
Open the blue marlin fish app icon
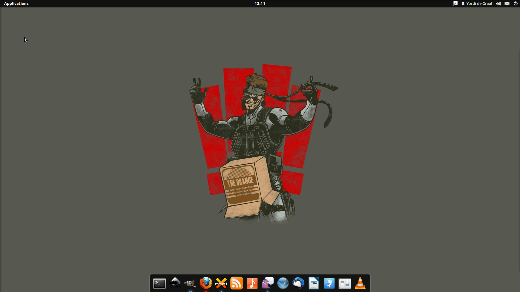click(x=329, y=283)
